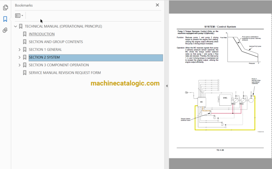Click the Normal P-Q Curve label
The image size is (272, 169).
pos(255,46)
